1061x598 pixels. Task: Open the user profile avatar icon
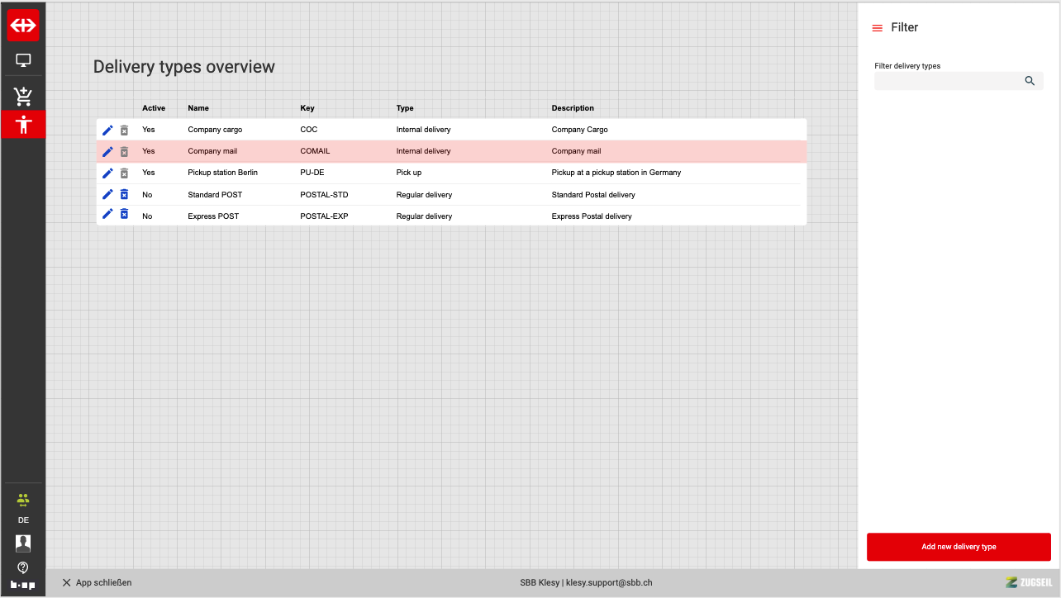23,543
